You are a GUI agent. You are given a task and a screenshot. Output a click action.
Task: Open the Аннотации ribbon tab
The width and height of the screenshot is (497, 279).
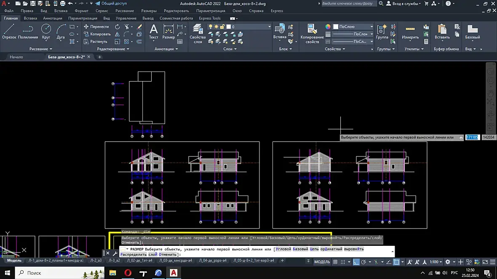pyautogui.click(x=52, y=18)
